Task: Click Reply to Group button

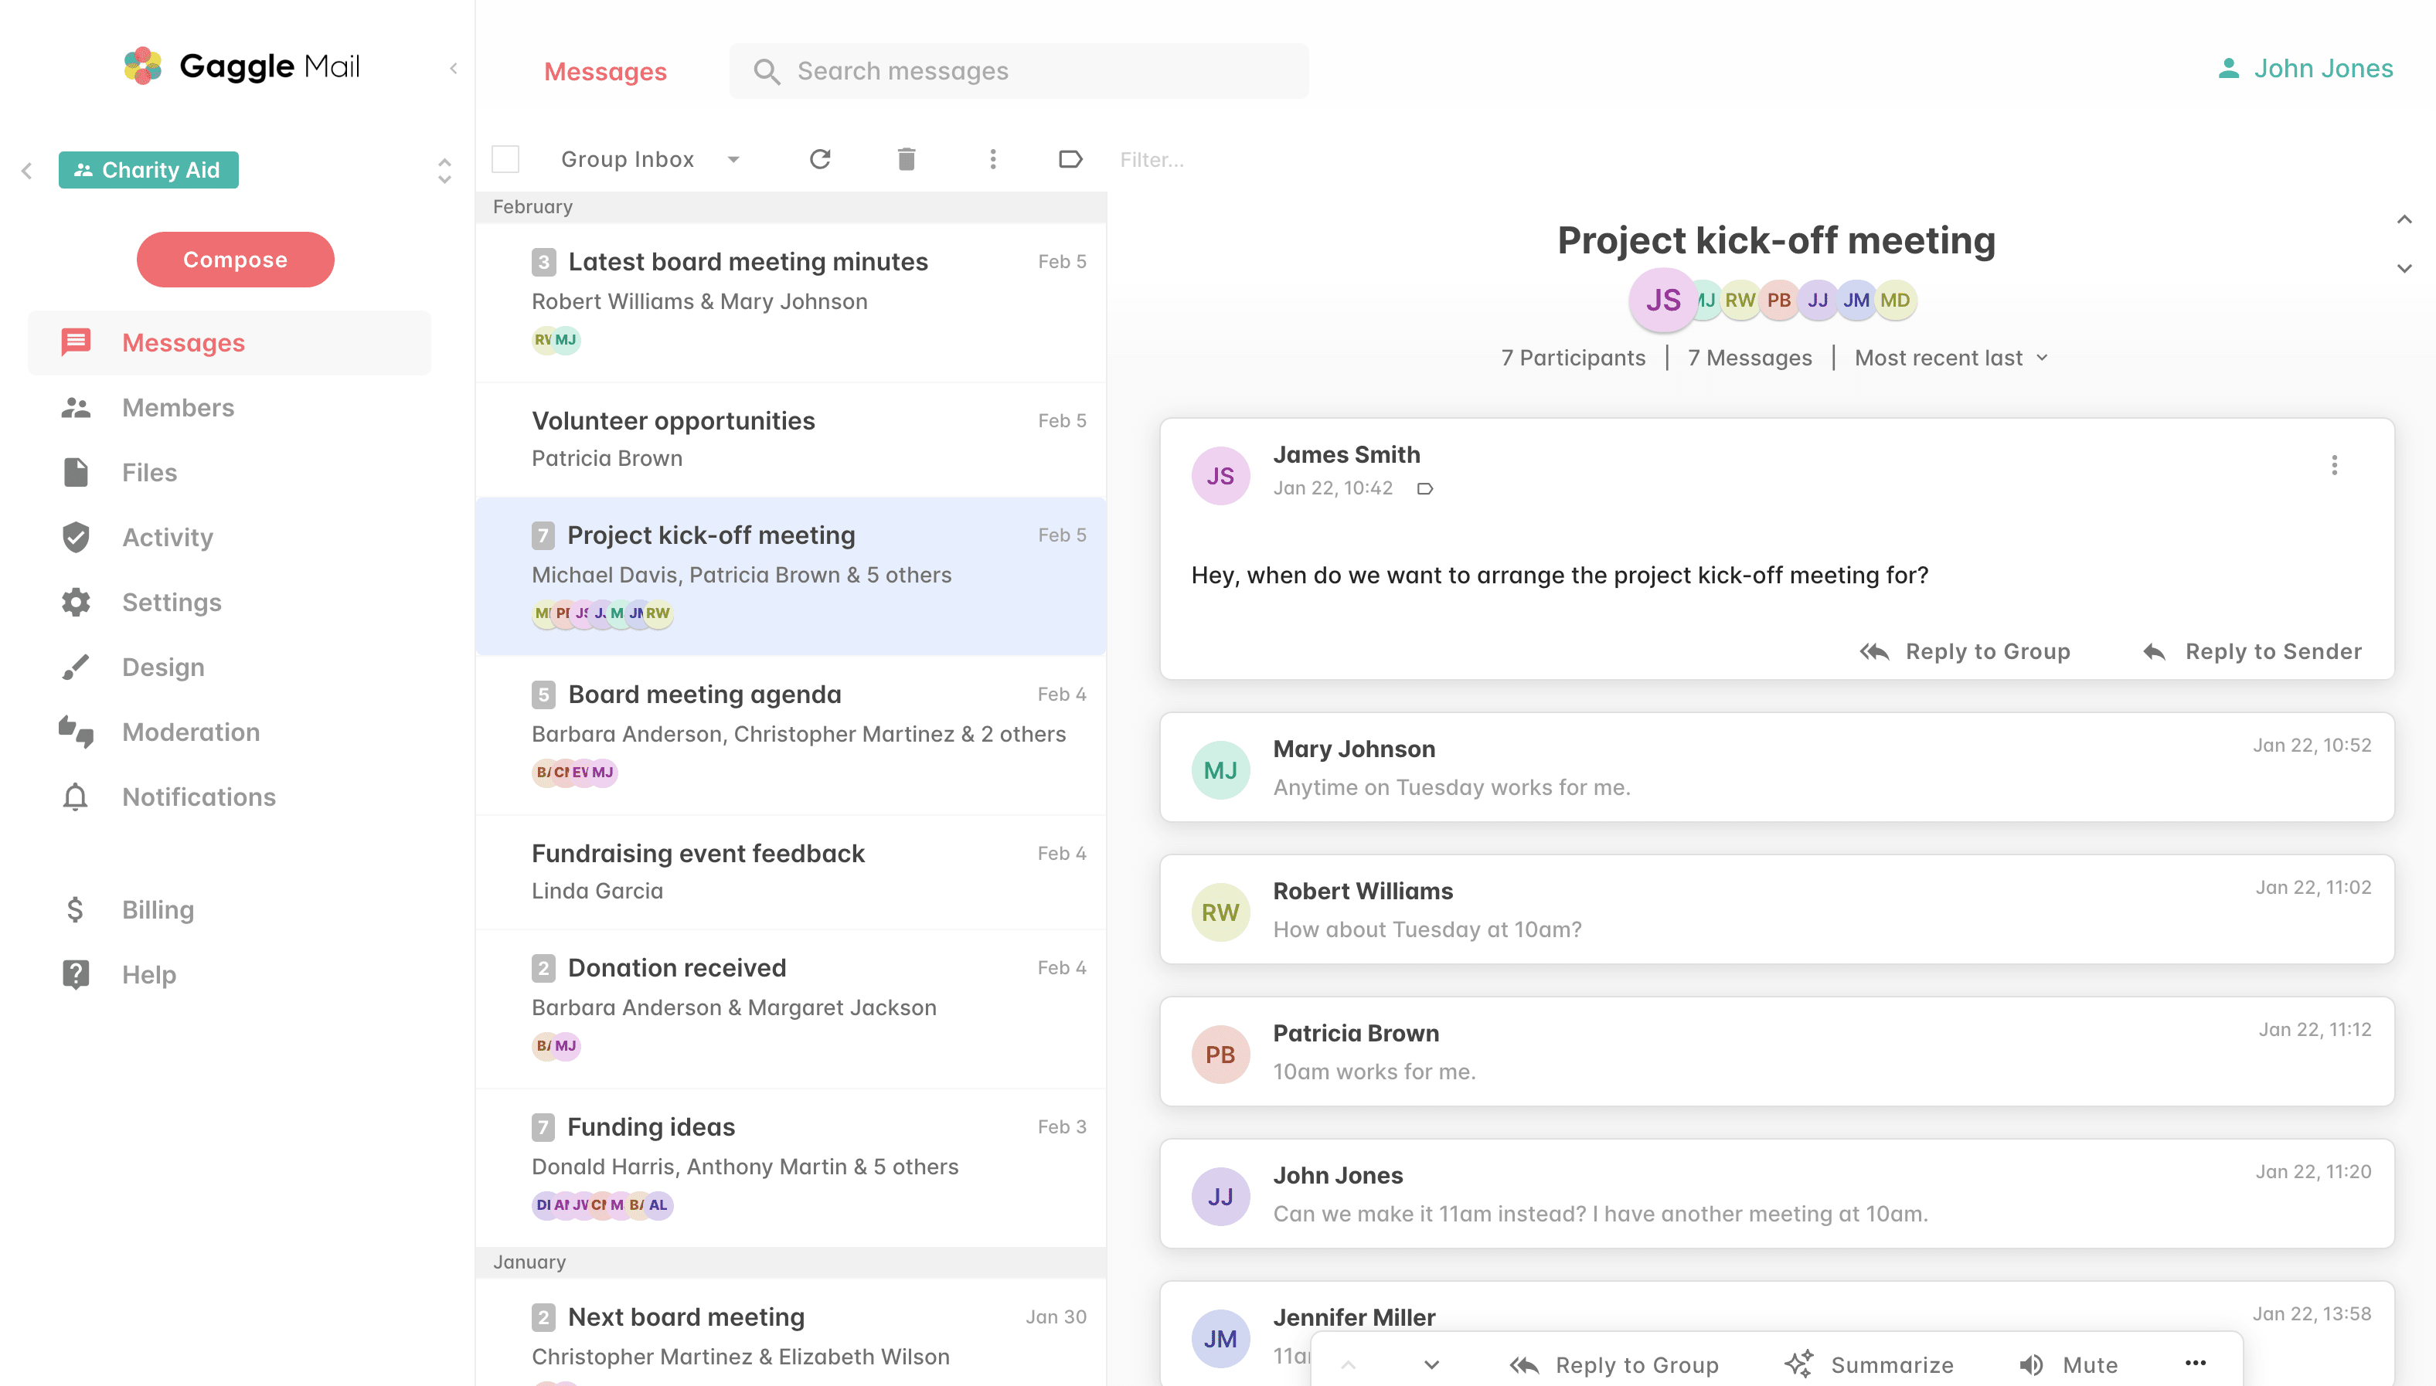Action: pyautogui.click(x=1966, y=652)
